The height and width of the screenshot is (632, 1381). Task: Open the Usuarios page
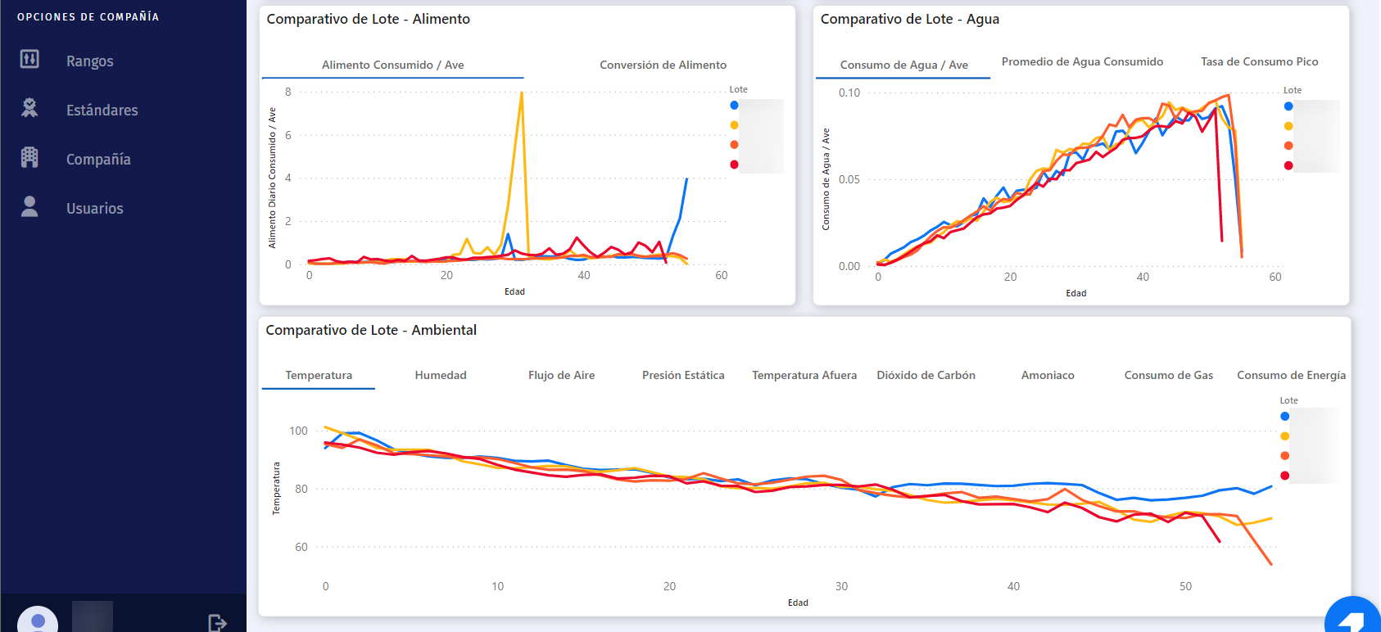(x=95, y=209)
